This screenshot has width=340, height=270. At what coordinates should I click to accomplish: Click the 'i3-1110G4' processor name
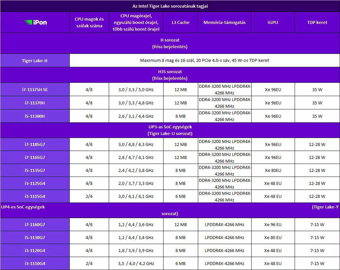35,263
